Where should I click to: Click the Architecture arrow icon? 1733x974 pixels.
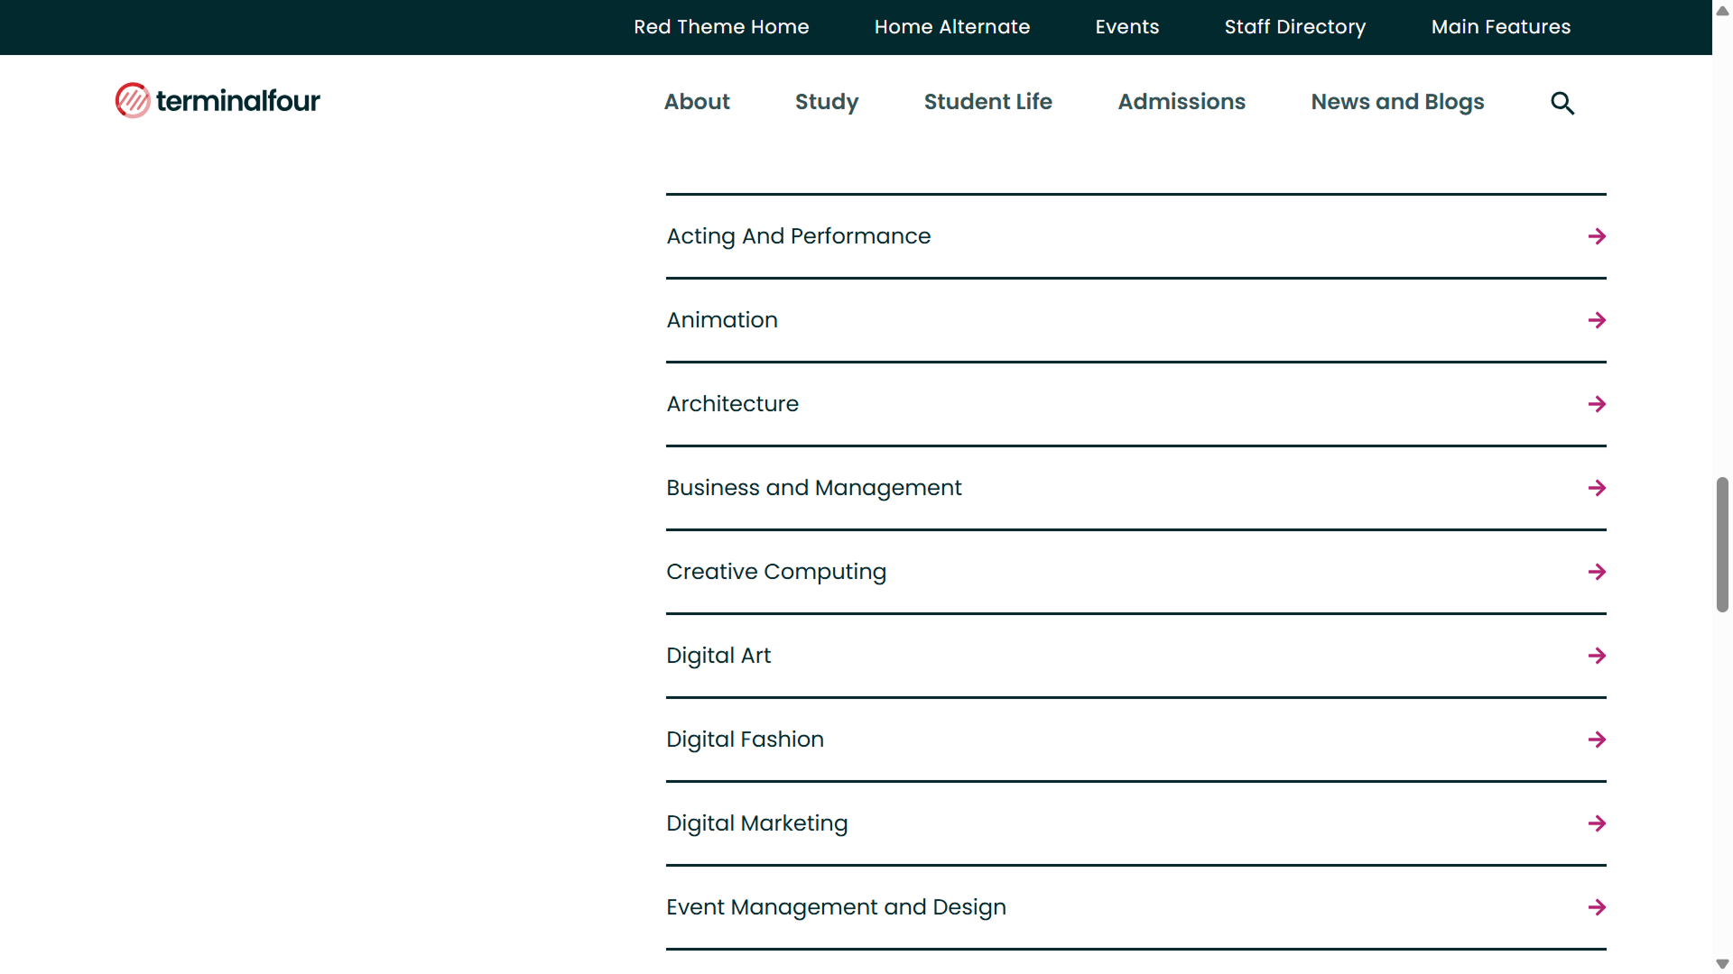1597,404
